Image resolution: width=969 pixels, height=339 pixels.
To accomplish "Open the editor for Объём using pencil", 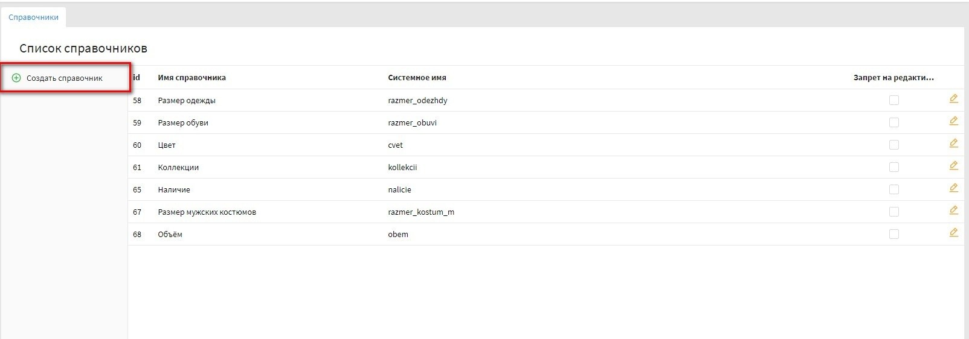I will coord(953,233).
